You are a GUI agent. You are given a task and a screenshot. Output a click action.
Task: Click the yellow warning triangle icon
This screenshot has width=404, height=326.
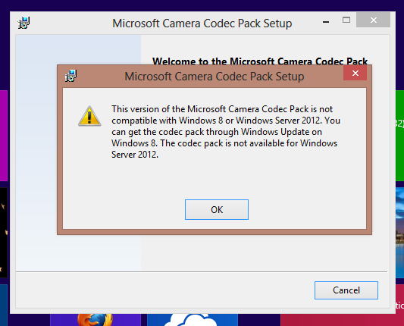pos(89,116)
